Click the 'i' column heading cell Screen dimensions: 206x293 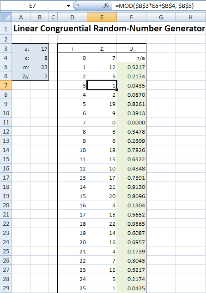[73, 48]
